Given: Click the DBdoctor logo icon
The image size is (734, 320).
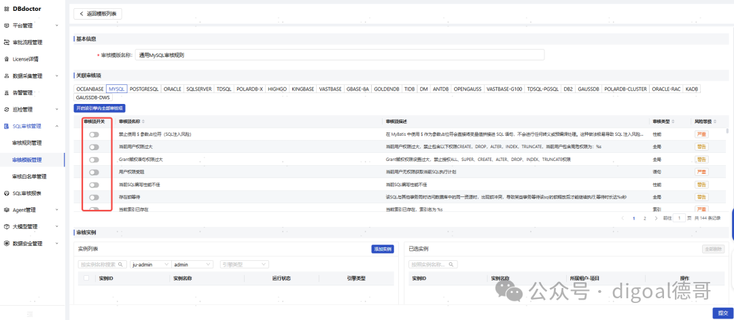Looking at the screenshot, I should tap(7, 9).
